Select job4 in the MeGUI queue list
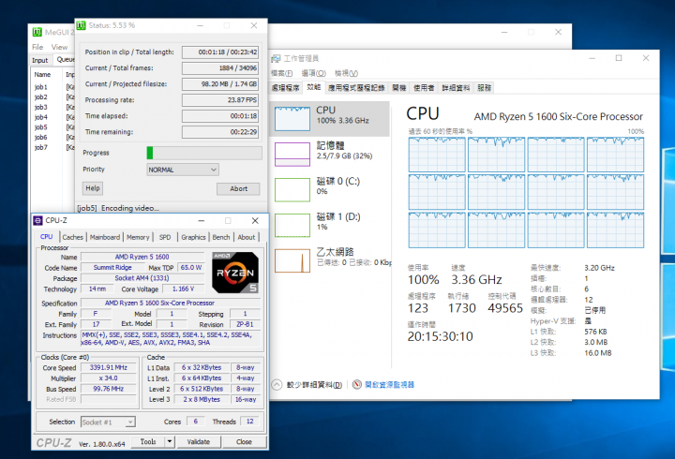This screenshot has width=675, height=459. 41,117
